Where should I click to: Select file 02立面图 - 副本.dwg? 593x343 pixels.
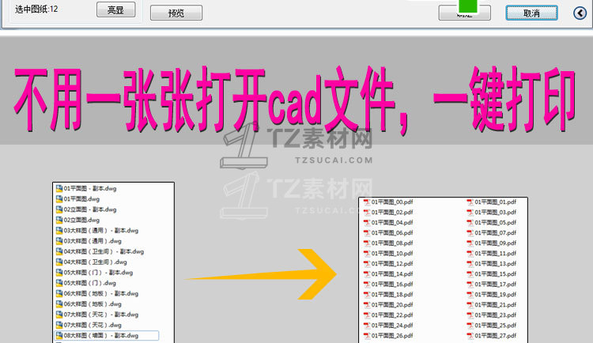coord(86,209)
